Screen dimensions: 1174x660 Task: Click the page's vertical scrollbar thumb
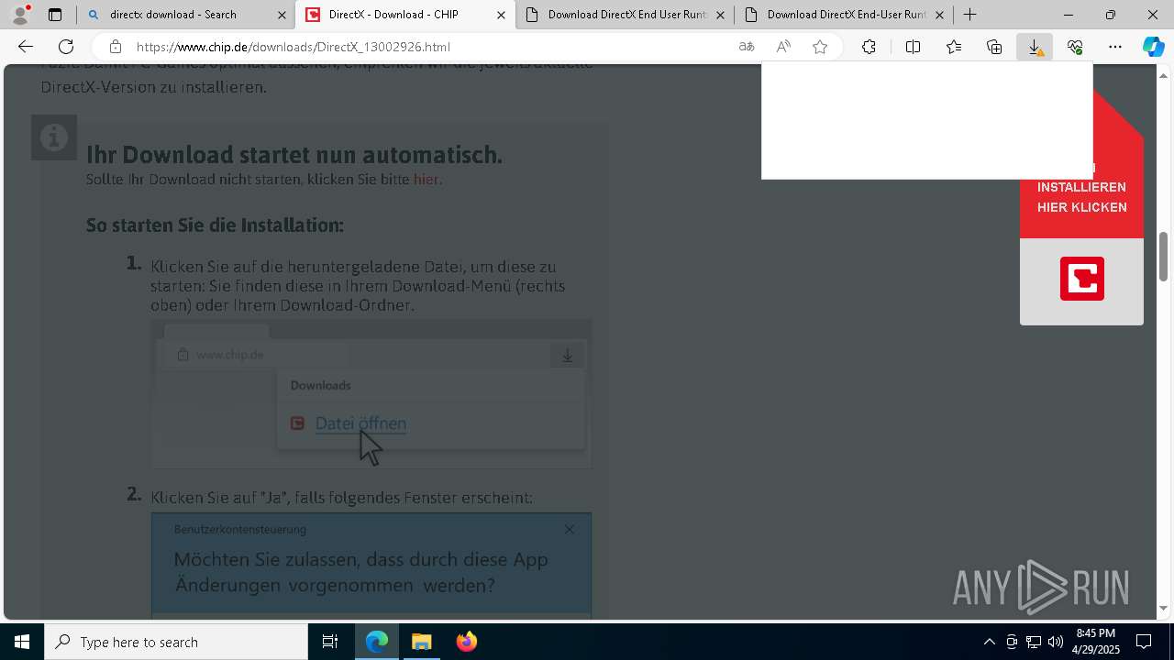(x=1164, y=257)
